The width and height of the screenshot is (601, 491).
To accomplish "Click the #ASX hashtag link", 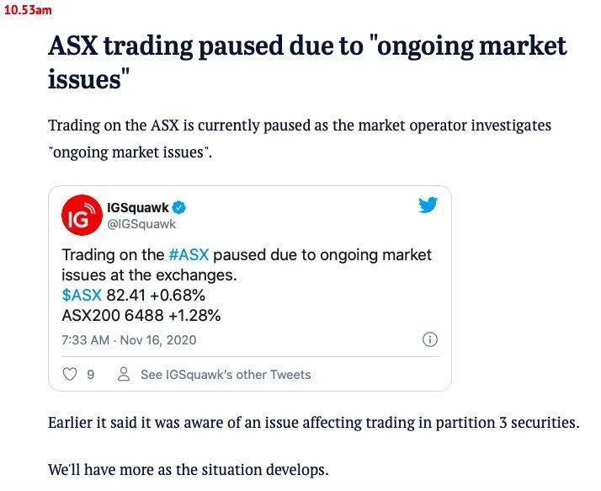I will pyautogui.click(x=189, y=254).
